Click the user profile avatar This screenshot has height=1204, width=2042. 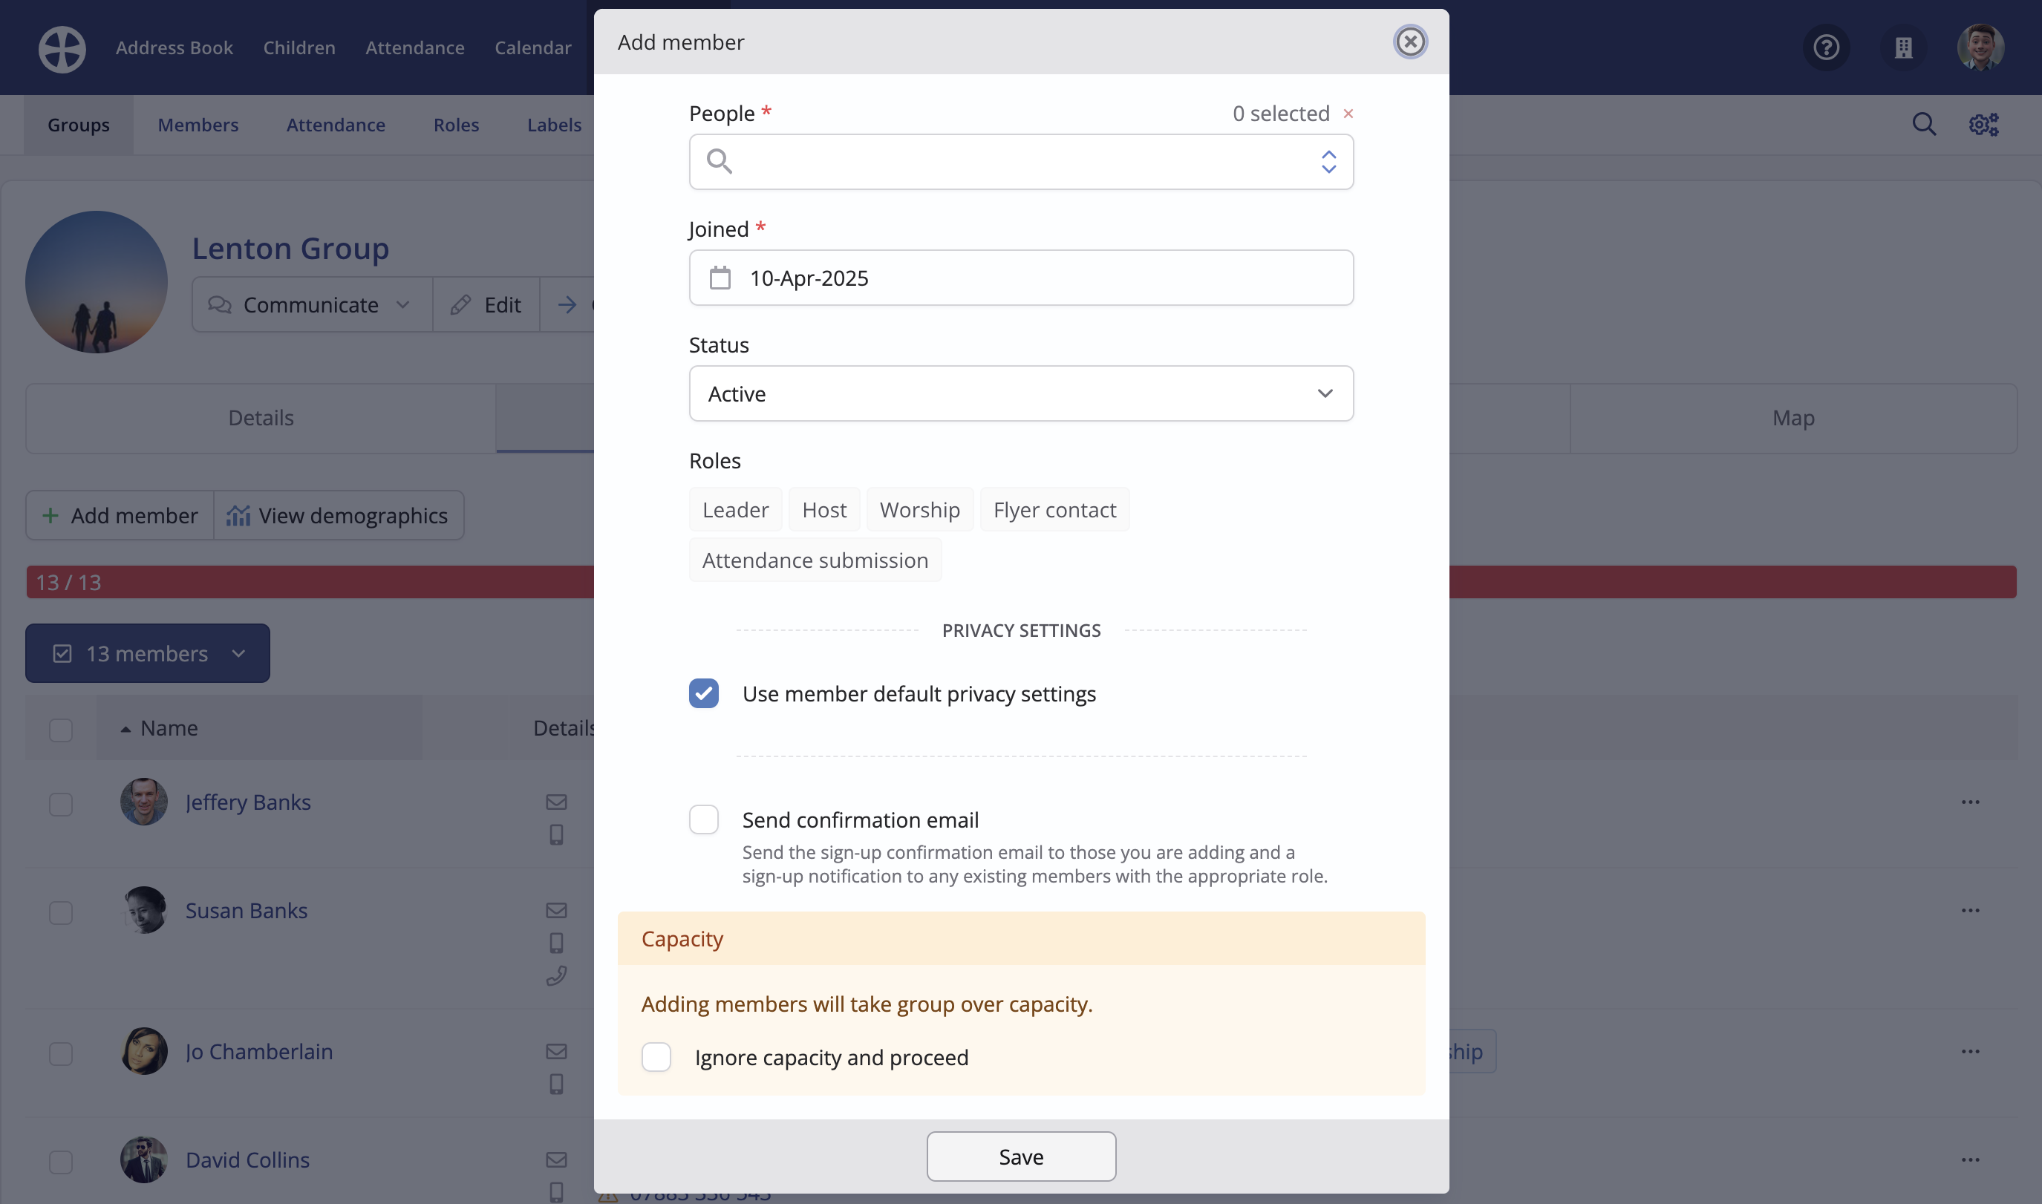[1980, 48]
